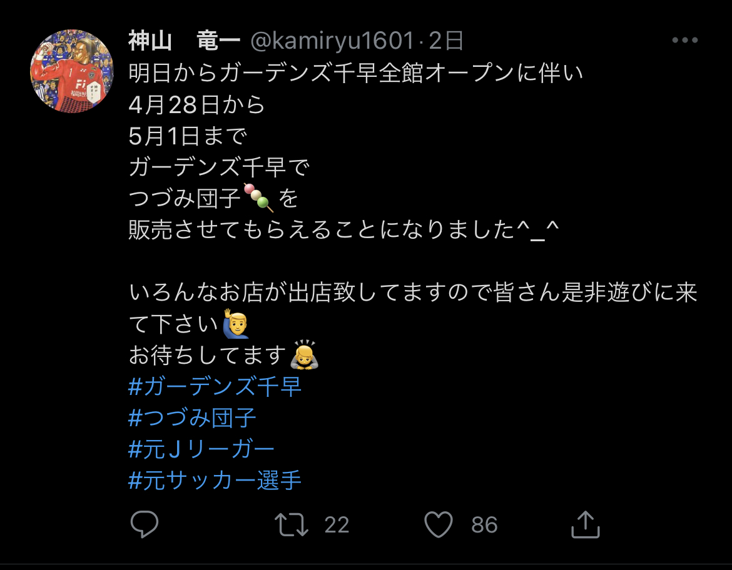Open hashtag #元サッカー選手

coord(215,481)
